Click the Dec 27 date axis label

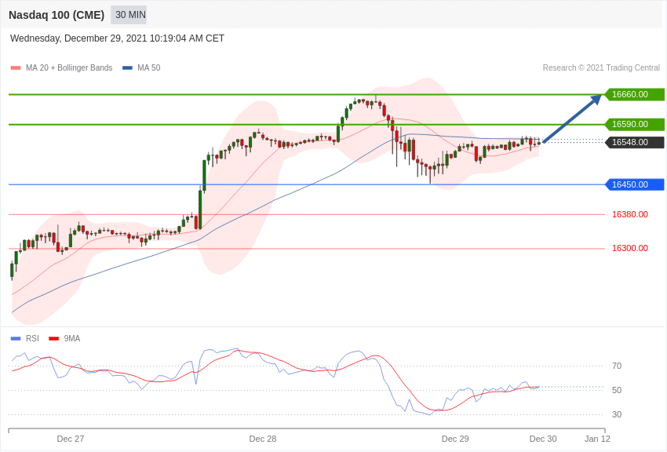click(71, 439)
